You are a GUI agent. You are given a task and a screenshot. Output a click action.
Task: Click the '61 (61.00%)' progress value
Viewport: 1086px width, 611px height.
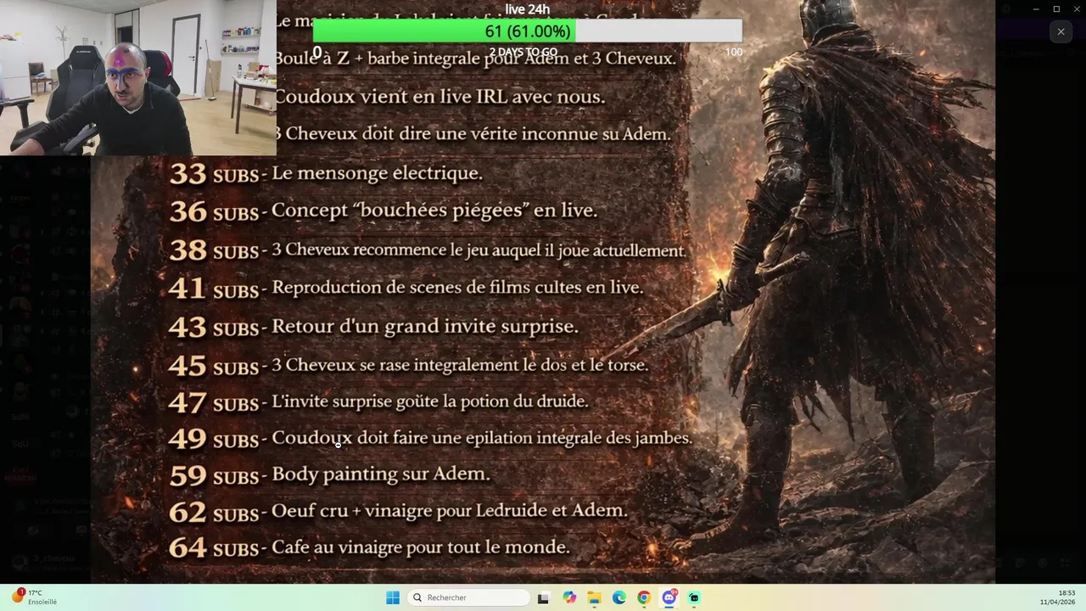pyautogui.click(x=528, y=31)
